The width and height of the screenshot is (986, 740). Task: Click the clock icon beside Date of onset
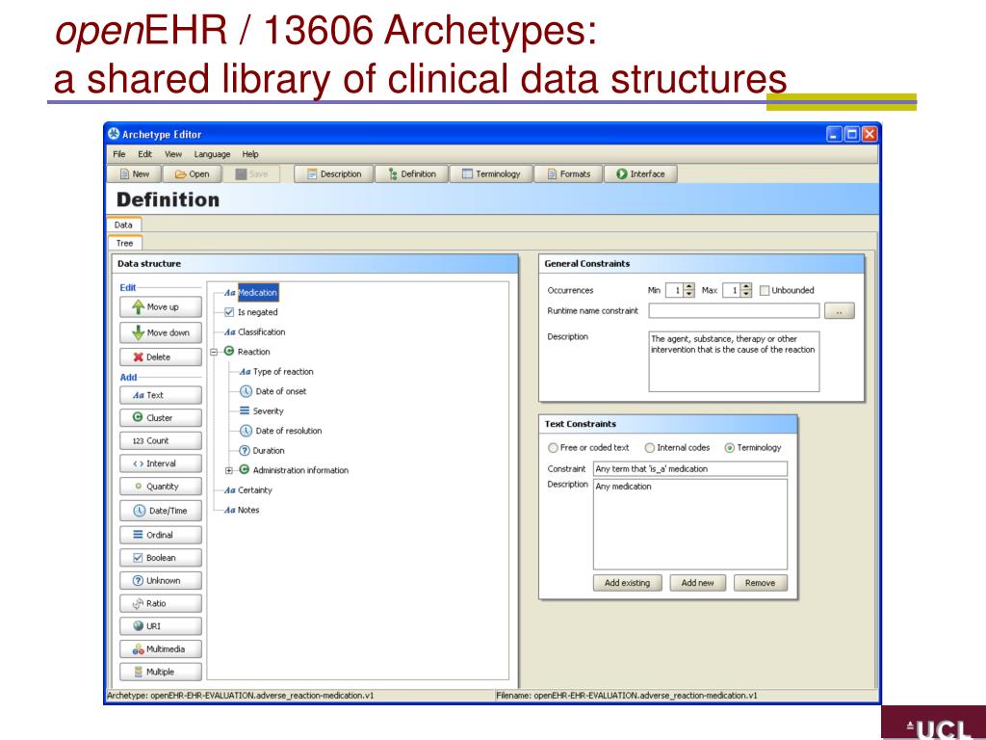pos(246,391)
